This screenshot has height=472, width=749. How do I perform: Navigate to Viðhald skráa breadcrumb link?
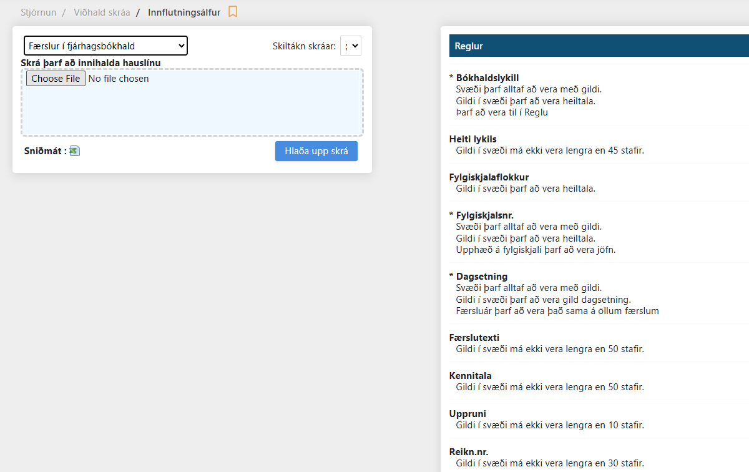[x=102, y=12]
